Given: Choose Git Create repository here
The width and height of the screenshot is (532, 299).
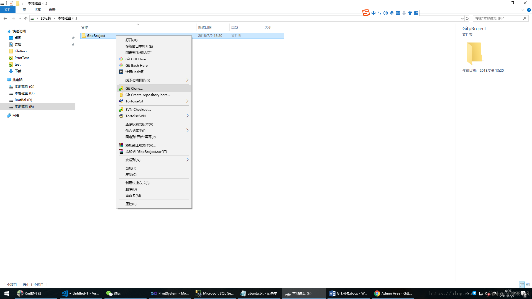Looking at the screenshot, I should (148, 95).
